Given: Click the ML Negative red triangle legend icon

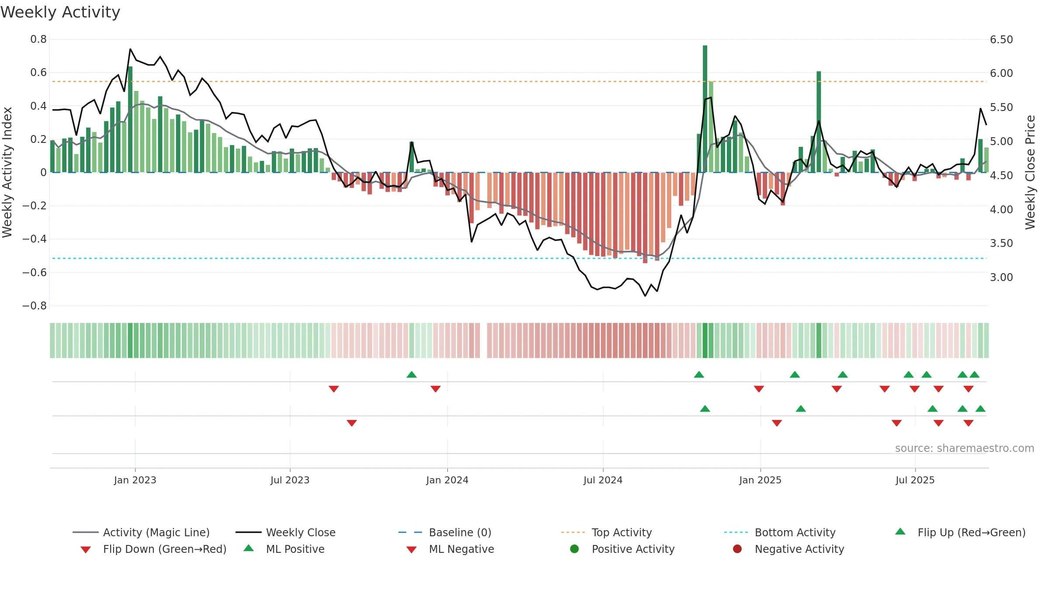Looking at the screenshot, I should (411, 550).
